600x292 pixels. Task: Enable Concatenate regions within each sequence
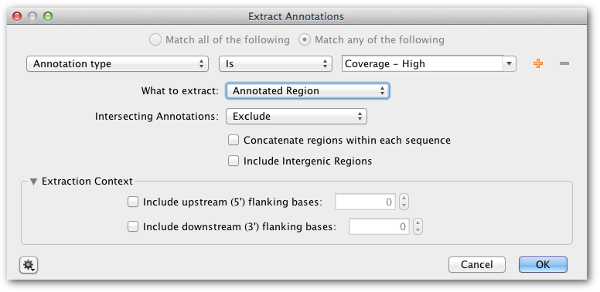[x=234, y=141]
